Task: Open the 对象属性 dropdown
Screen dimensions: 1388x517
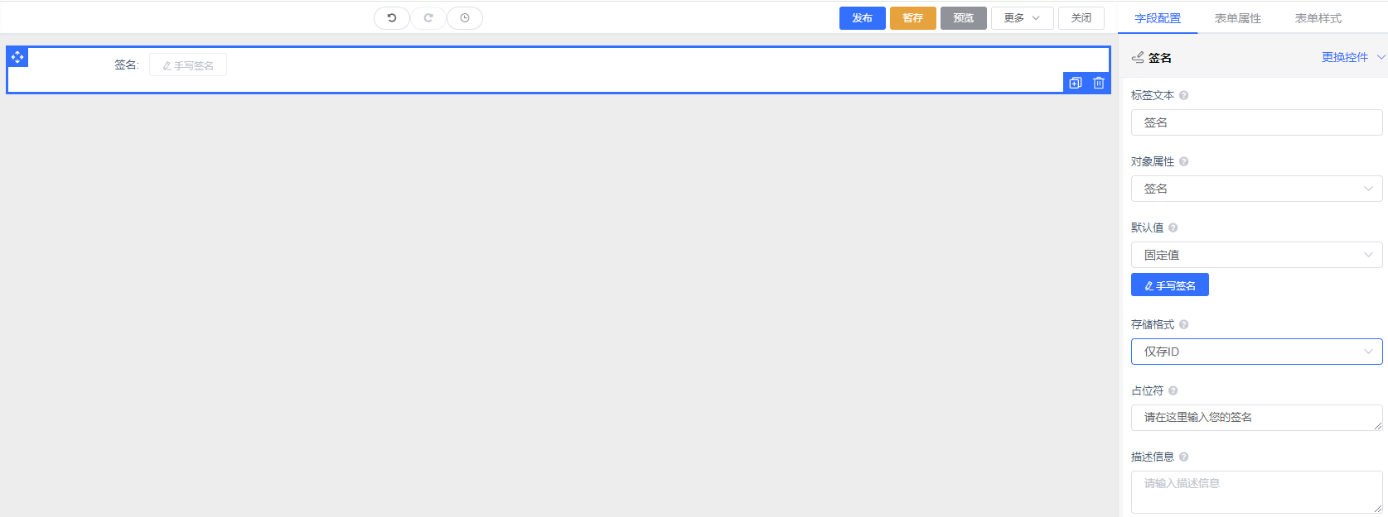Action: [x=1256, y=189]
